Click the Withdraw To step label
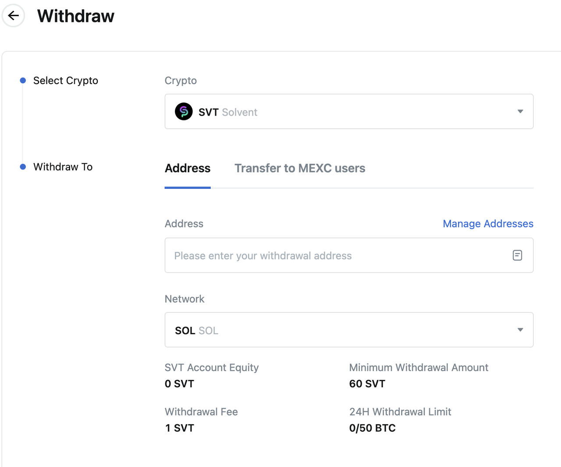Viewport: 561px width, 467px height. 63,167
